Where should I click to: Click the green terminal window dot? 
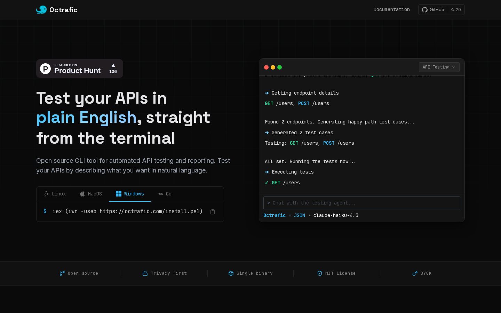coord(280,67)
